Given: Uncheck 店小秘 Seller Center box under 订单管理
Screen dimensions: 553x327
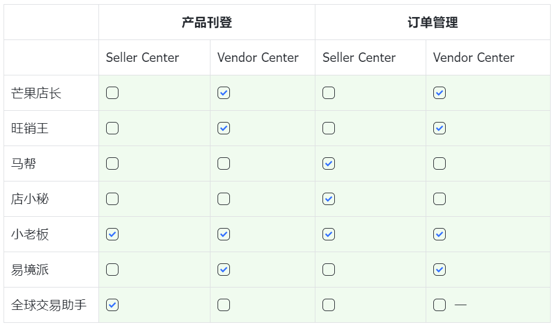Looking at the screenshot, I should click(329, 199).
